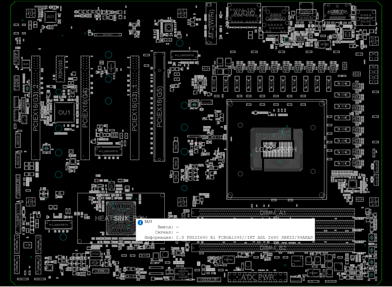Select the PL1502 inductor
The width and height of the screenshot is (392, 287).
click(225, 84)
